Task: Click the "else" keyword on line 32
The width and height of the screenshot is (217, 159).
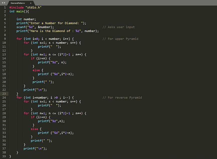Action: click(x=34, y=129)
